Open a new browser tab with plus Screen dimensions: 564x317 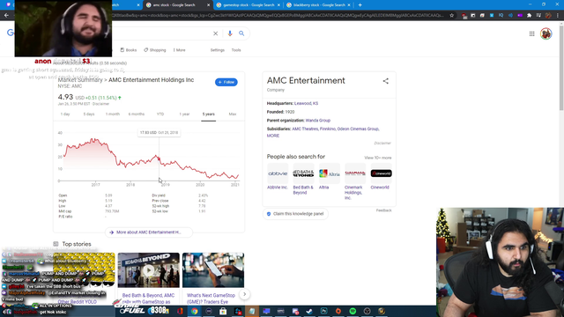tap(360, 5)
